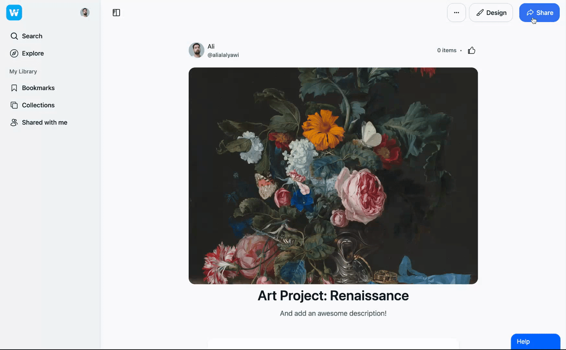Click the Design button
566x350 pixels.
(x=491, y=13)
